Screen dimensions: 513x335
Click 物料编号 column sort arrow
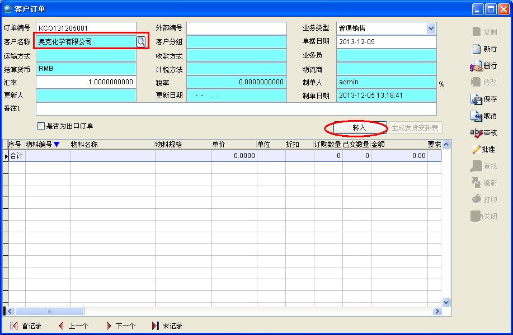57,145
